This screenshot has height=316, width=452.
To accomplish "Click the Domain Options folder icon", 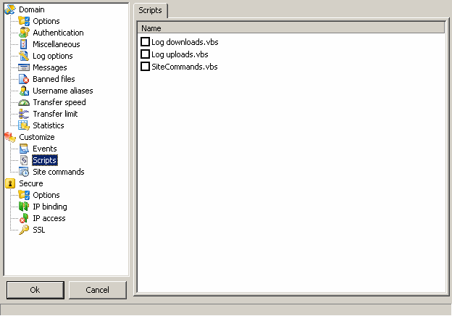I will (x=24, y=21).
